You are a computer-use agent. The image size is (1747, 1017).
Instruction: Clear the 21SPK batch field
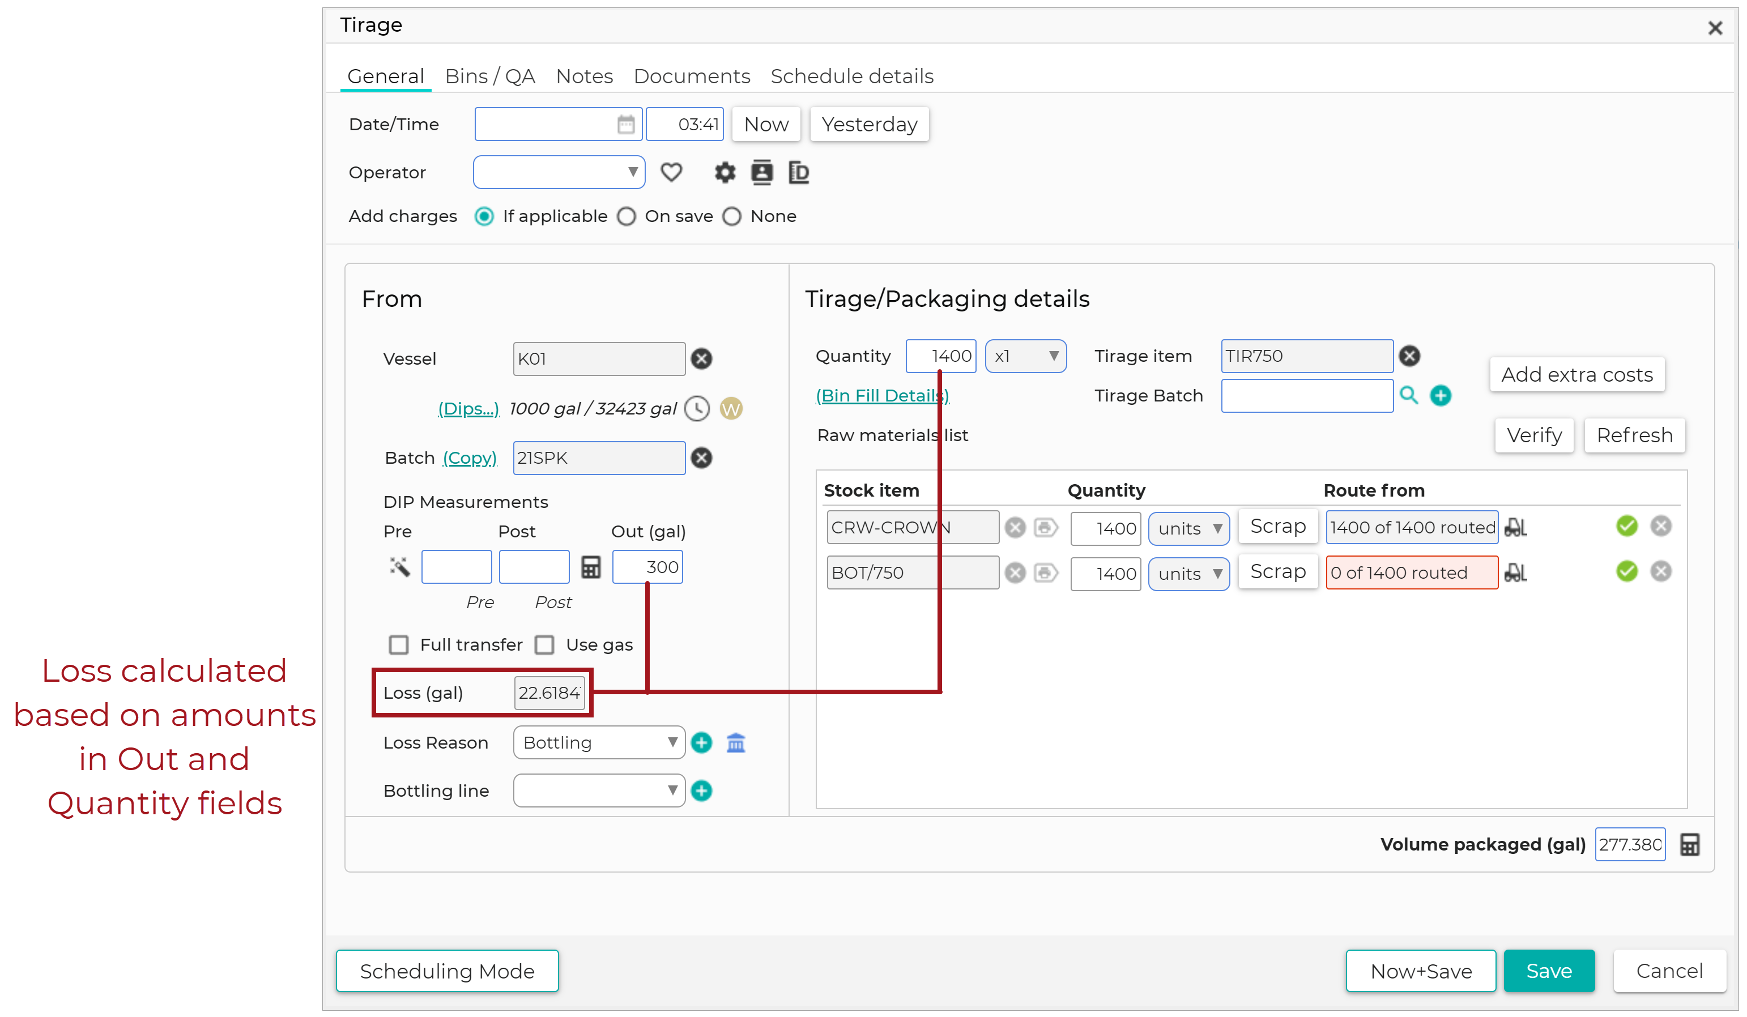701,458
